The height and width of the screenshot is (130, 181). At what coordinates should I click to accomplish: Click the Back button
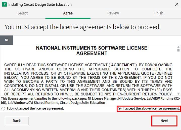[x=17, y=121]
